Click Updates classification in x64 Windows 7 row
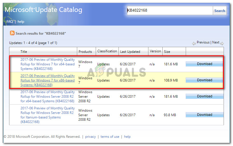 pos(103,64)
